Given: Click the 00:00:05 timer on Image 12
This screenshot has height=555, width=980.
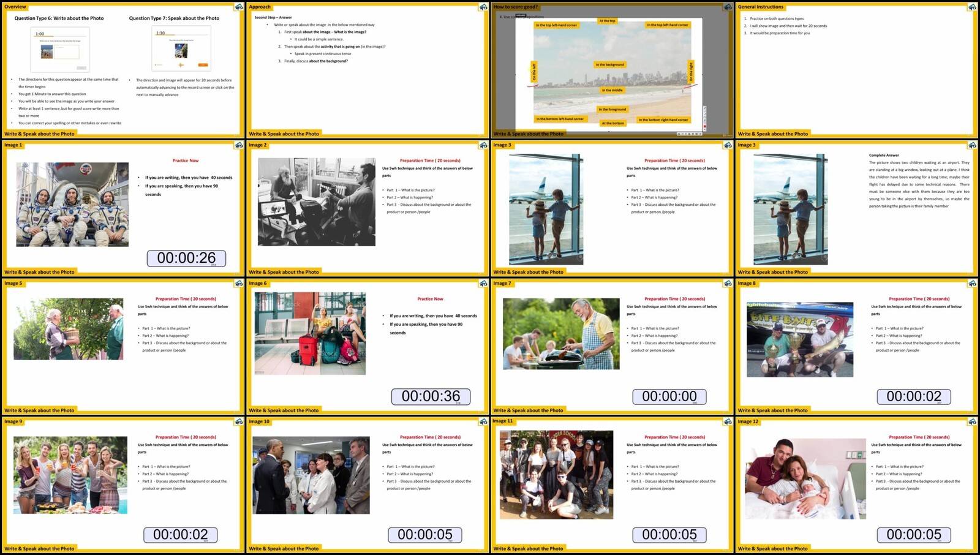Looking at the screenshot, I should point(914,535).
